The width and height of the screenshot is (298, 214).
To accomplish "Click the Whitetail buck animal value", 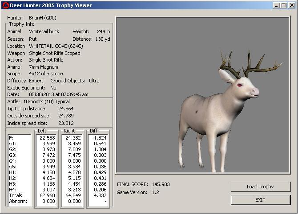I will tap(44, 31).
